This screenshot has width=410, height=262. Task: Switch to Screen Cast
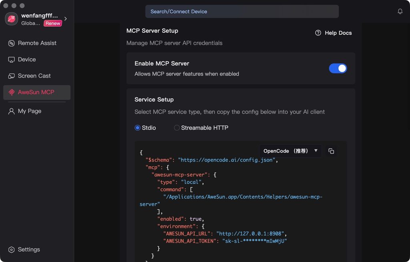coord(37,76)
